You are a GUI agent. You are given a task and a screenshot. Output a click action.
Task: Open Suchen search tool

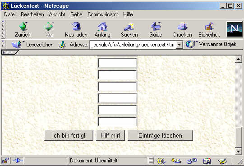click(129, 30)
